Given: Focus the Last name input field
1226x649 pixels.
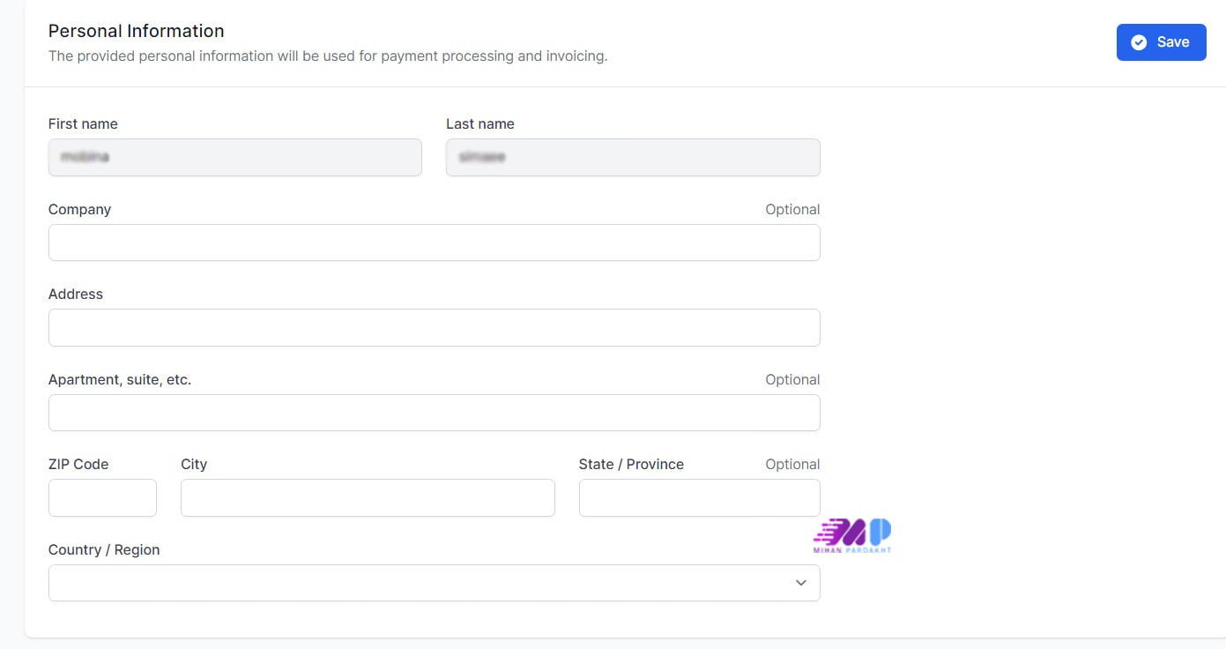Looking at the screenshot, I should pyautogui.click(x=633, y=158).
